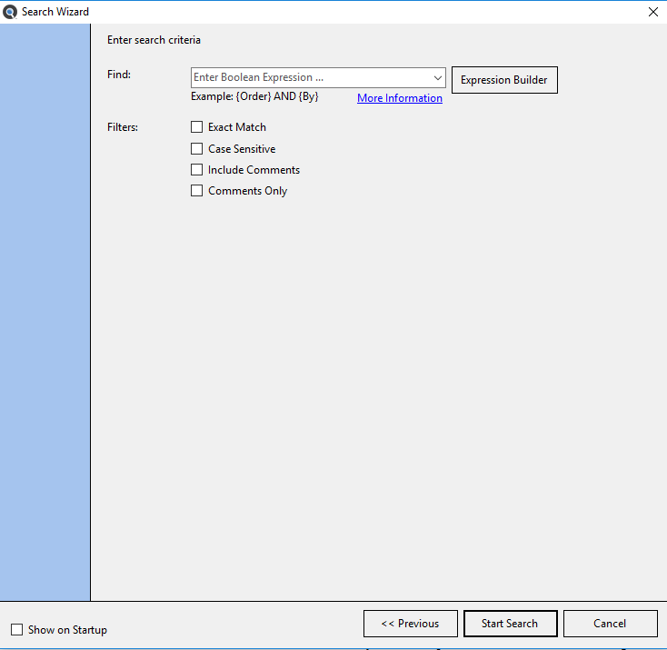Image resolution: width=667 pixels, height=650 pixels.
Task: Check the Include Comments option
Action: (x=196, y=169)
